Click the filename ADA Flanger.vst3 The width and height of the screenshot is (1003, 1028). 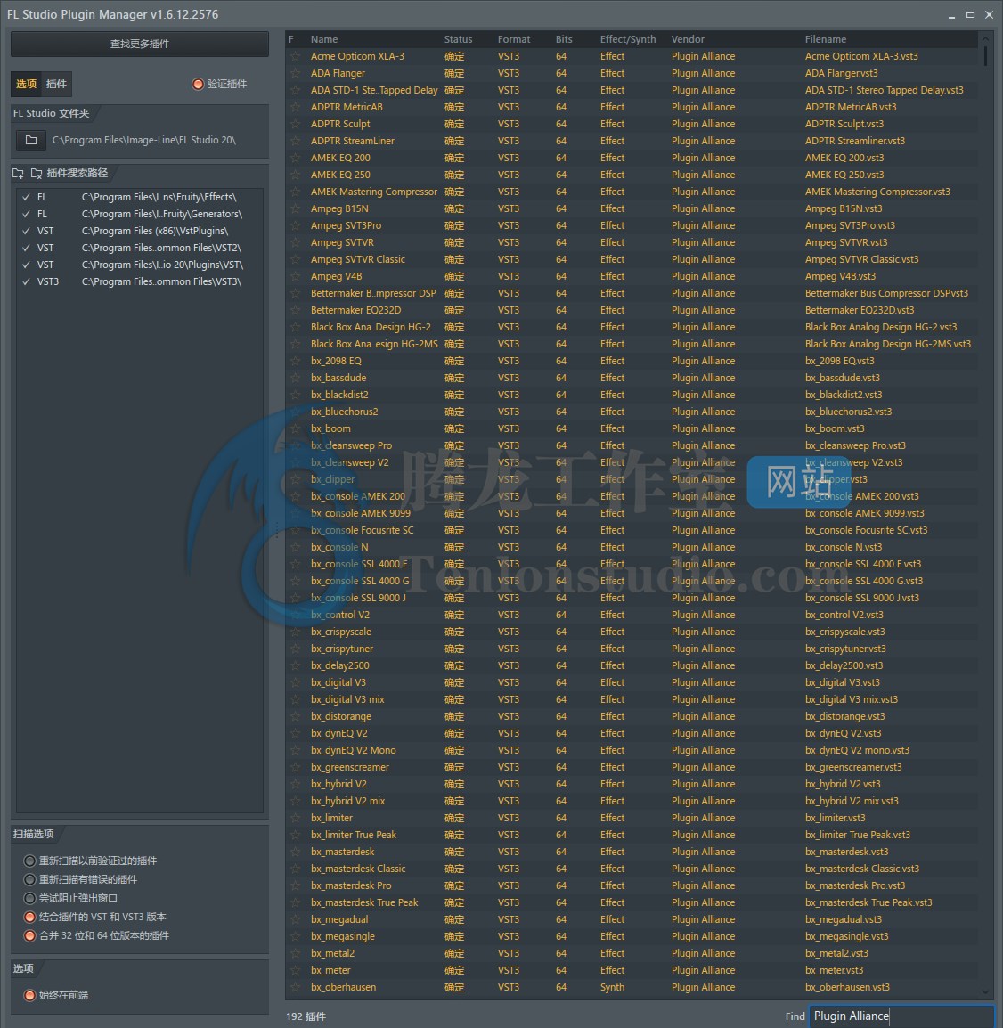[x=841, y=73]
